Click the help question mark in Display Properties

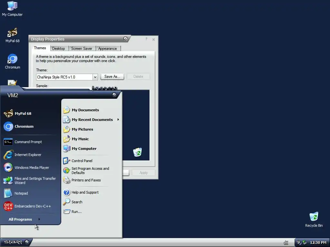[x=146, y=39]
